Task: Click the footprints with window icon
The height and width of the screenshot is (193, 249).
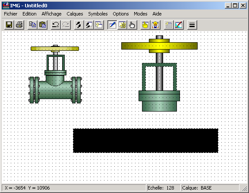Action: 89,25
